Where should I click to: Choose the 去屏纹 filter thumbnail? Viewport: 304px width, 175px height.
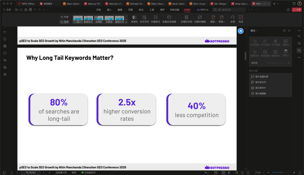click(x=109, y=20)
